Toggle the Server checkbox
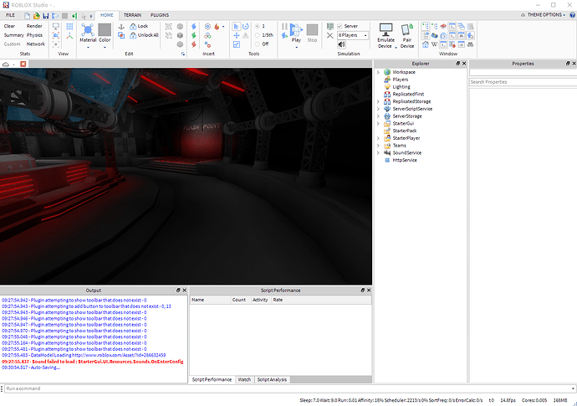Image resolution: width=577 pixels, height=406 pixels. click(x=340, y=26)
